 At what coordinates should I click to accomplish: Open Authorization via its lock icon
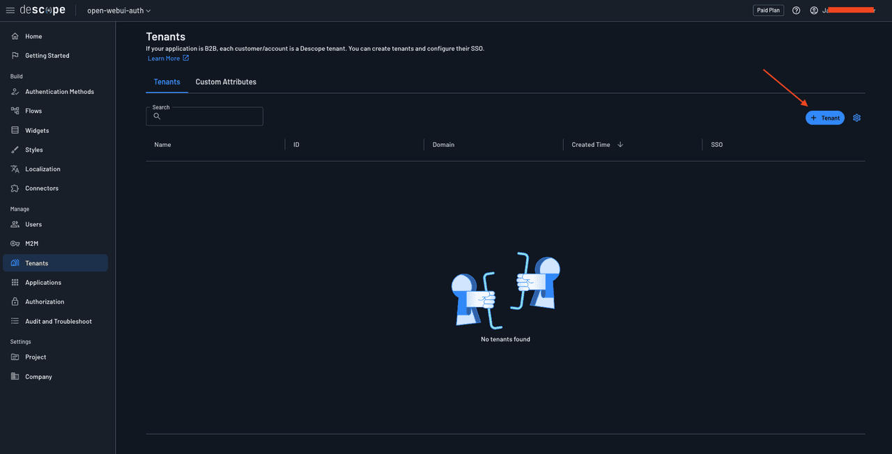15,302
